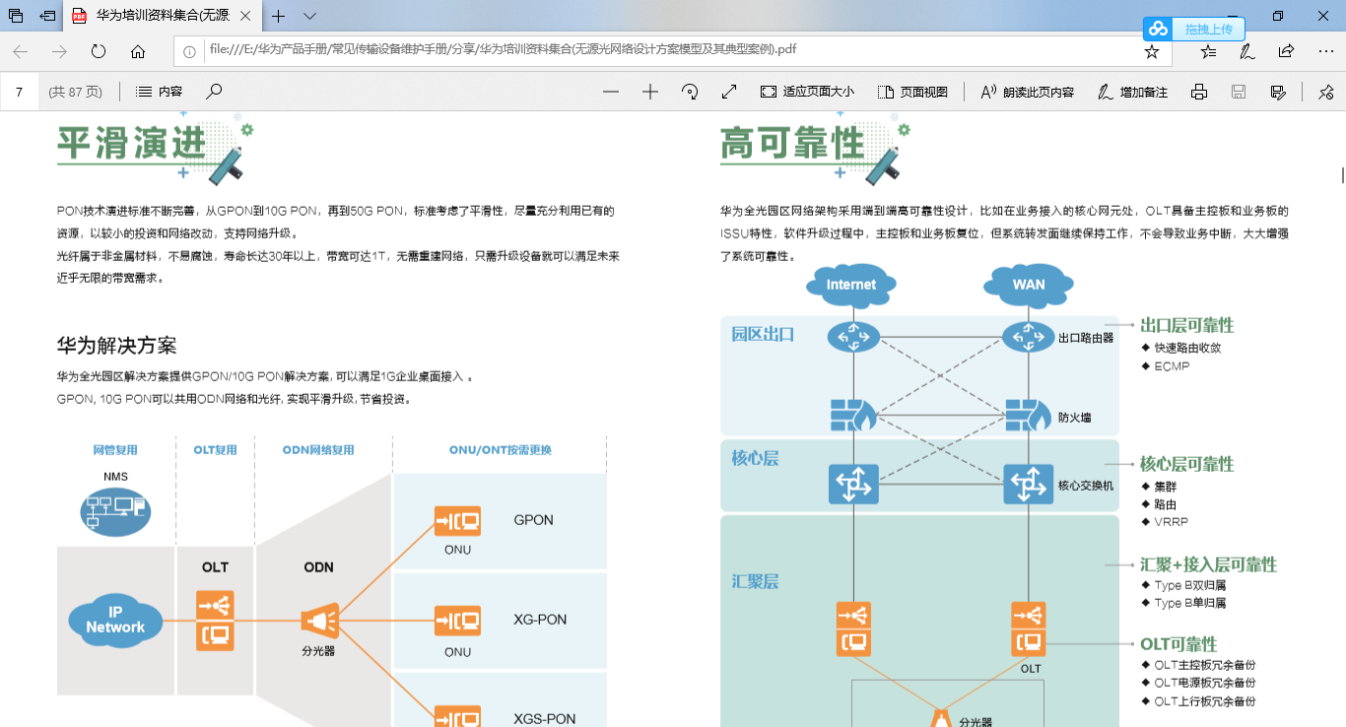Click the NMS icon in diagram

click(115, 512)
